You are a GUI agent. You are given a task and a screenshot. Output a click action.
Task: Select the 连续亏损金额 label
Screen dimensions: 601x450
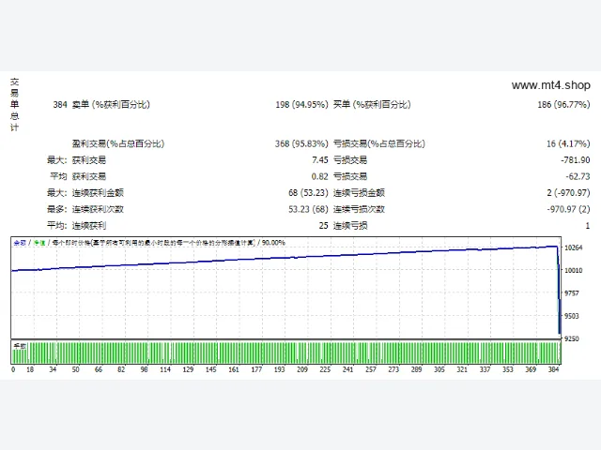click(359, 193)
